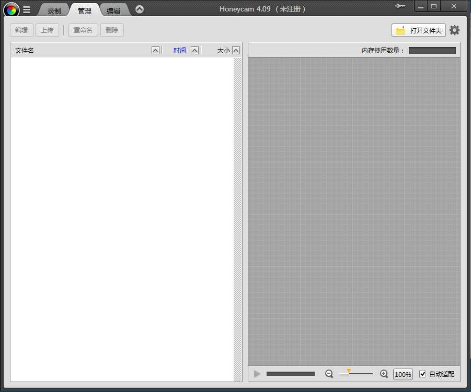This screenshot has height=392, width=471.
Task: Select the 管理 tab
Action: (84, 10)
